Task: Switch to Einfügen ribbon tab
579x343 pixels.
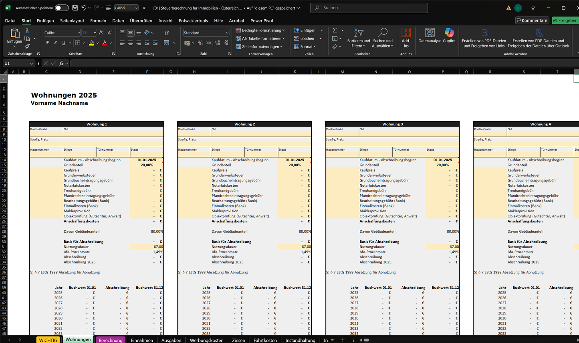Action: pos(45,21)
